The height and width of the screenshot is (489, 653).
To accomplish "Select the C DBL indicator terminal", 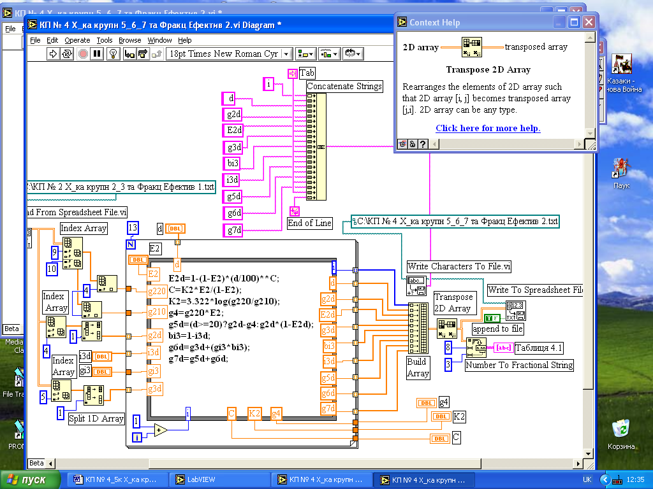I will [x=440, y=438].
